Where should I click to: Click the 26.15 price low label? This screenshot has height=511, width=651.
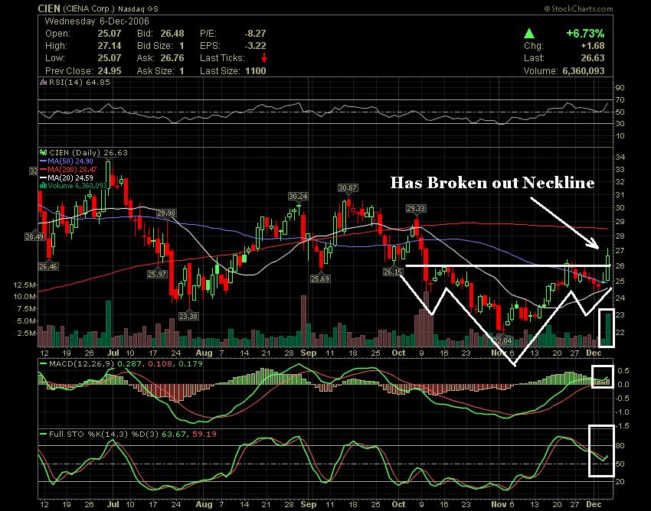[x=393, y=272]
